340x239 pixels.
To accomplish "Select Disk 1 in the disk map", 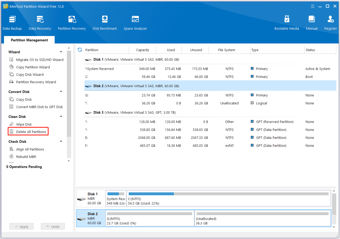I will pyautogui.click(x=91, y=198).
